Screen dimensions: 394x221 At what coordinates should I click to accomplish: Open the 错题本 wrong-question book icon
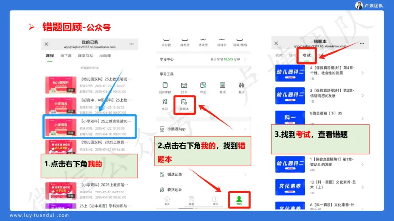(184, 102)
